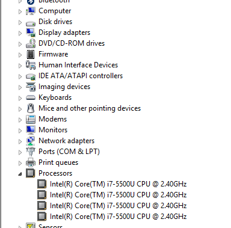Click the DVD/CD-ROM drives icon
Screen dimensions: 231x228
click(x=31, y=43)
